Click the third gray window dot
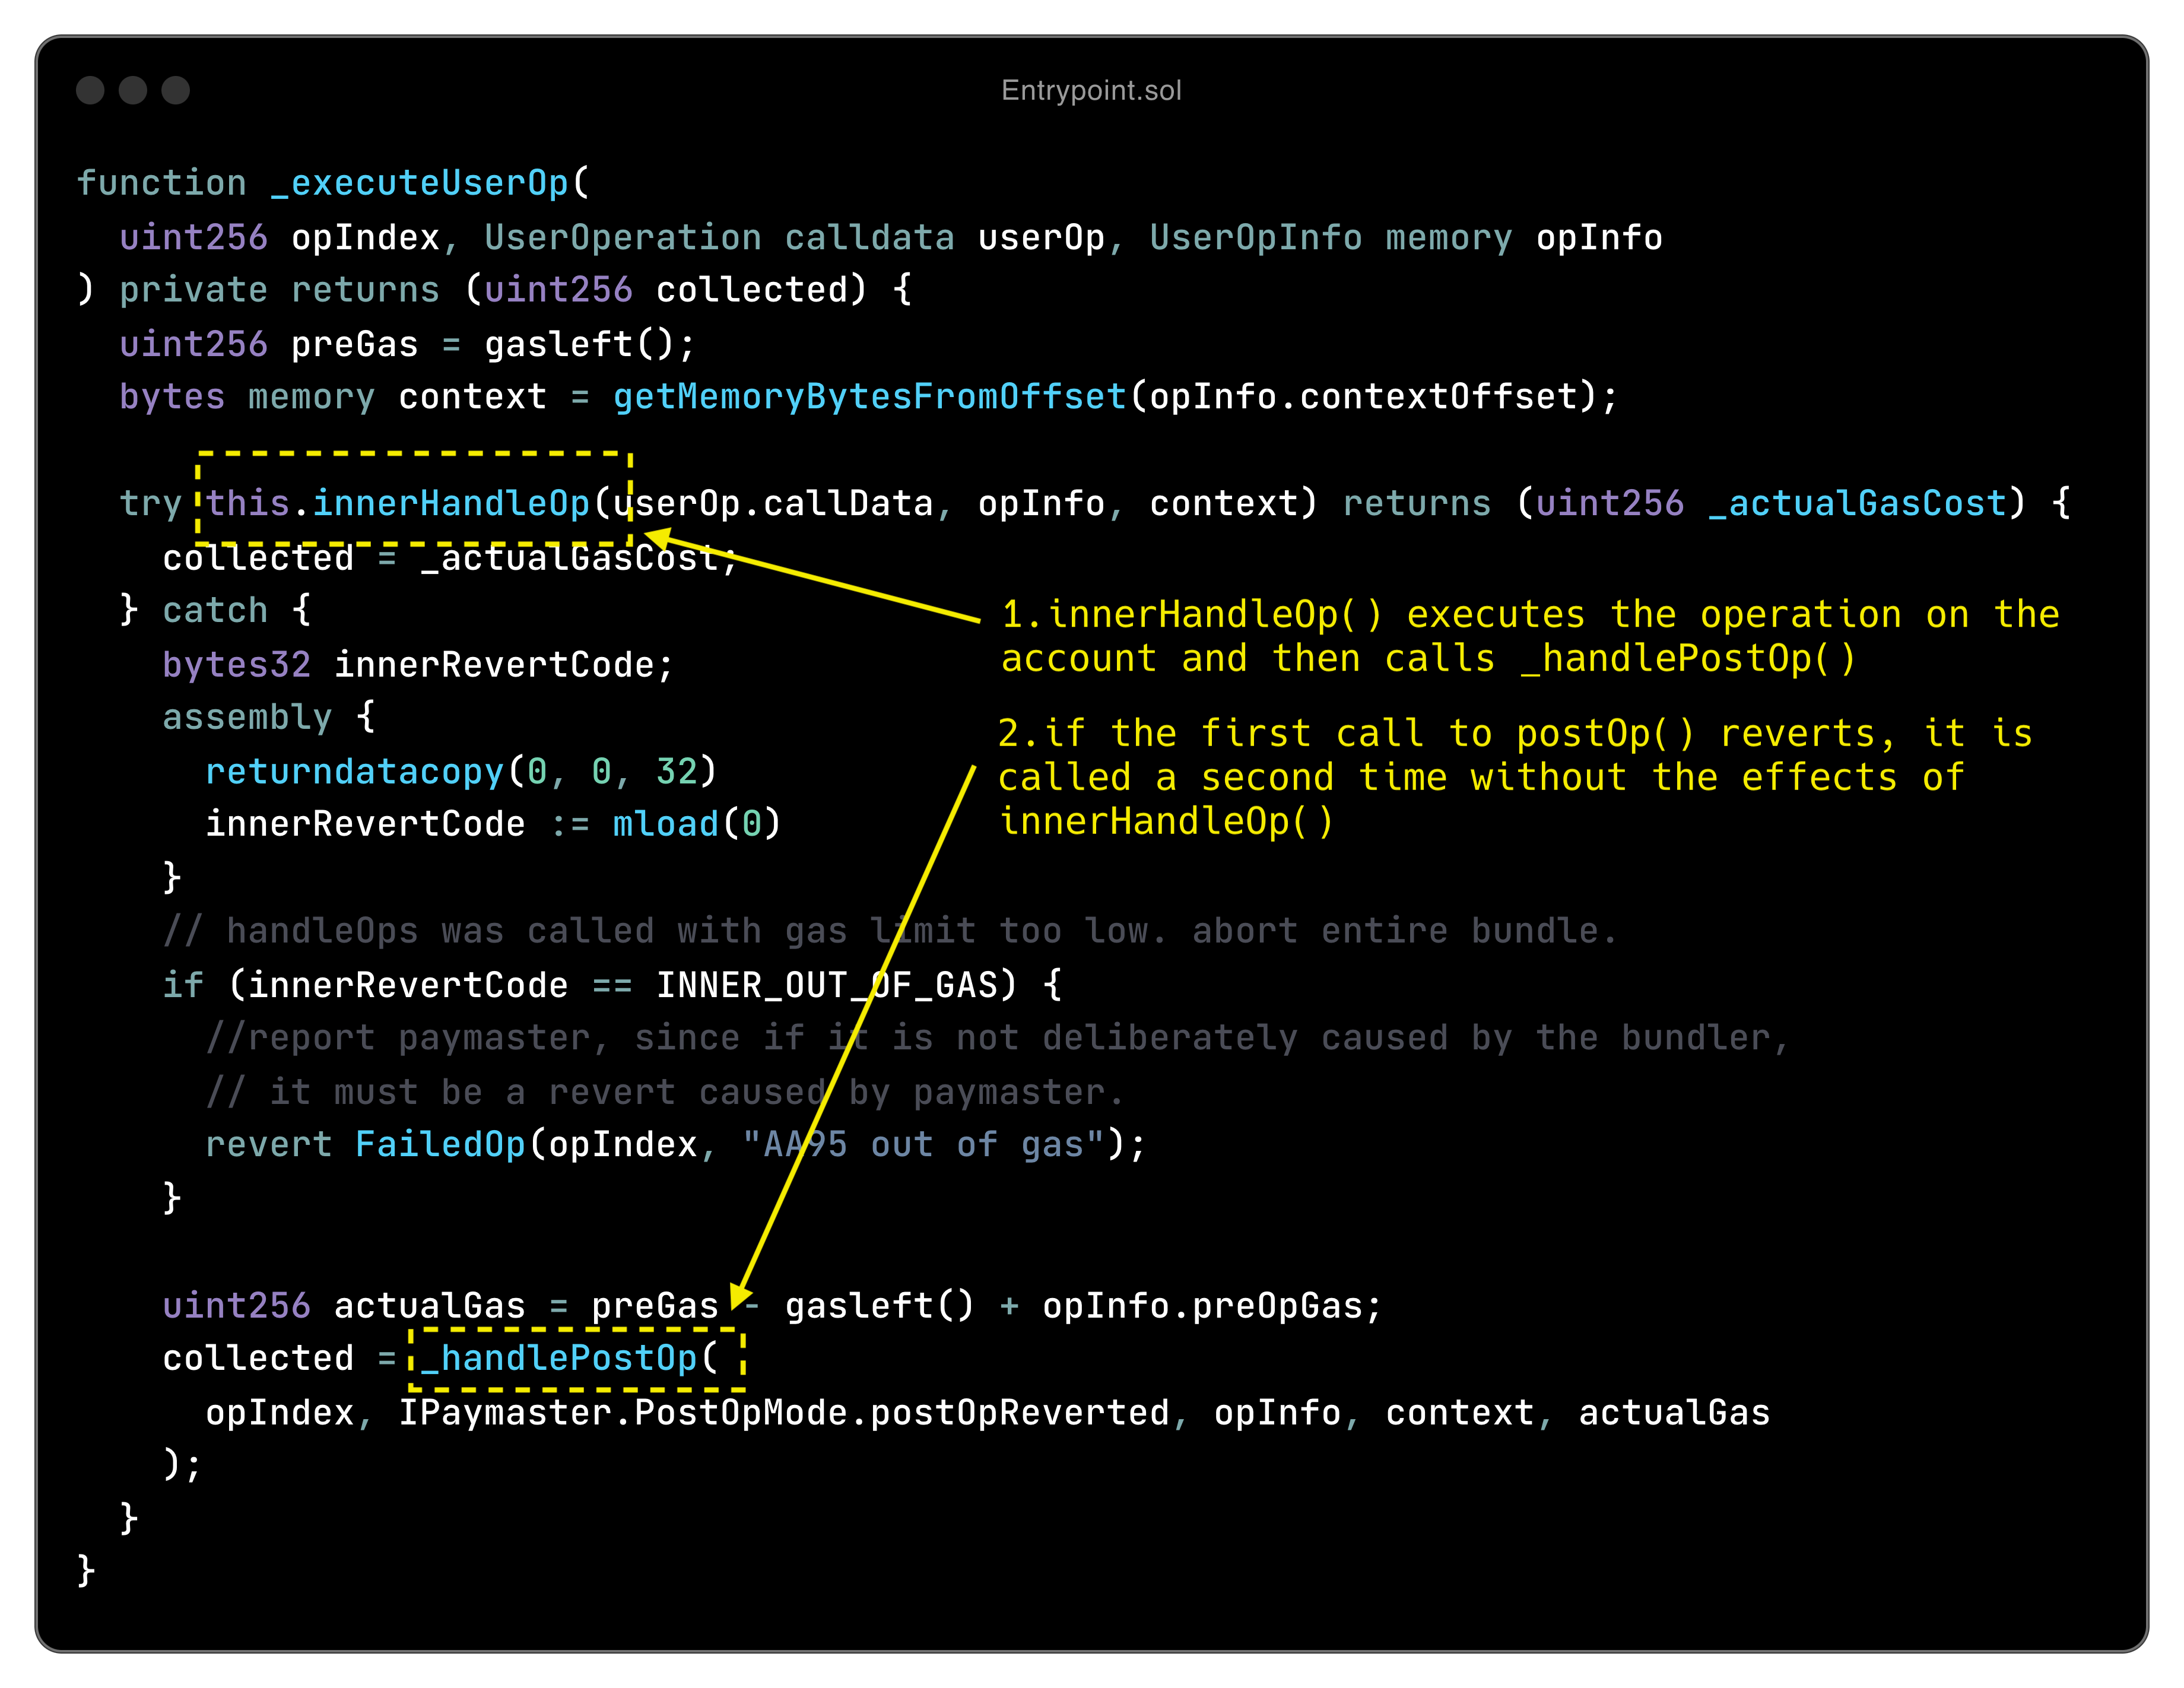 (176, 90)
